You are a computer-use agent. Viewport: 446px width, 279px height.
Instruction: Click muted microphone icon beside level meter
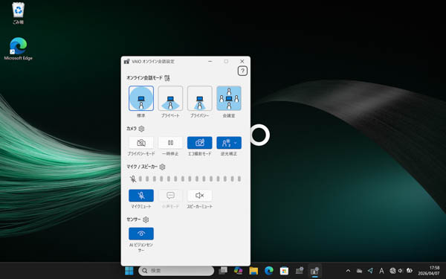[x=133, y=179]
